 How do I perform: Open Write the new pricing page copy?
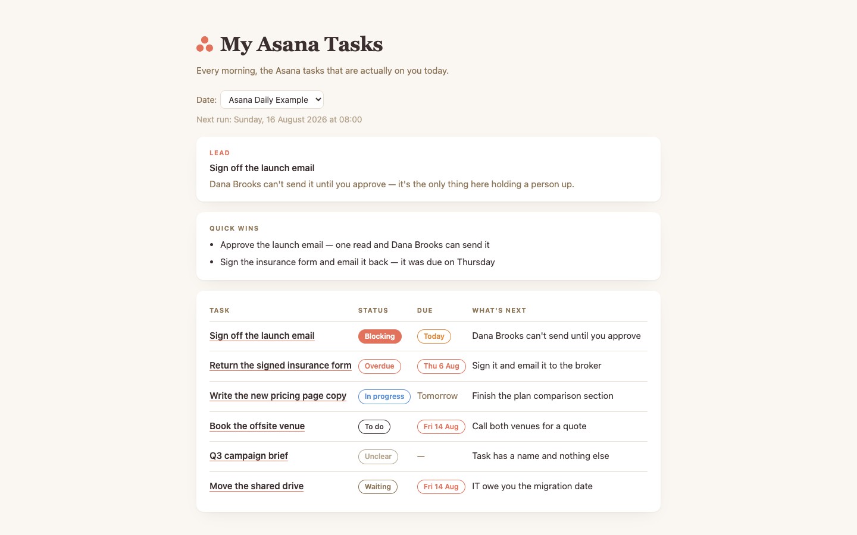278,396
